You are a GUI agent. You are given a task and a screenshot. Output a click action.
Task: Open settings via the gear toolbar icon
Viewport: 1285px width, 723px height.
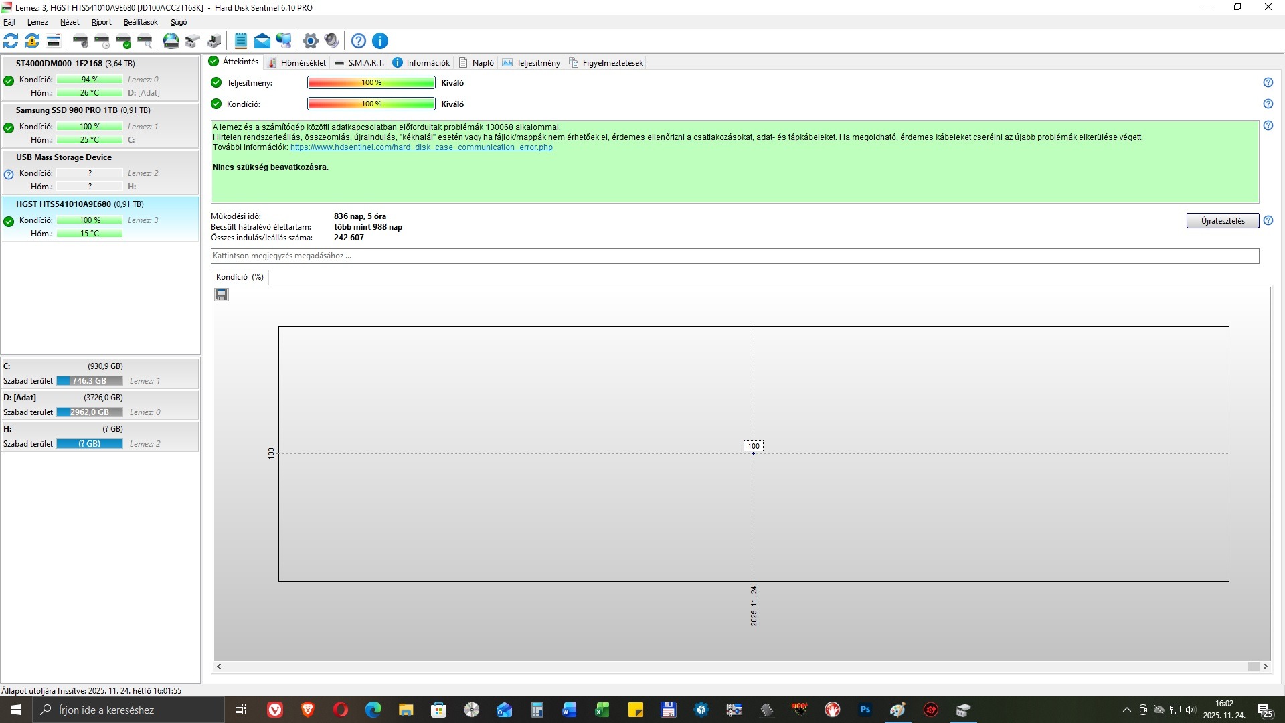tap(310, 41)
